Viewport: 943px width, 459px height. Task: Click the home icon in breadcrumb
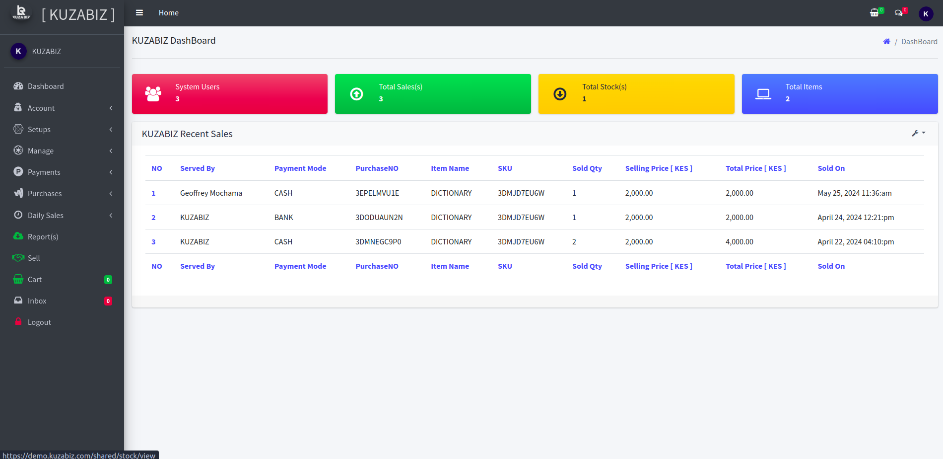(x=886, y=42)
